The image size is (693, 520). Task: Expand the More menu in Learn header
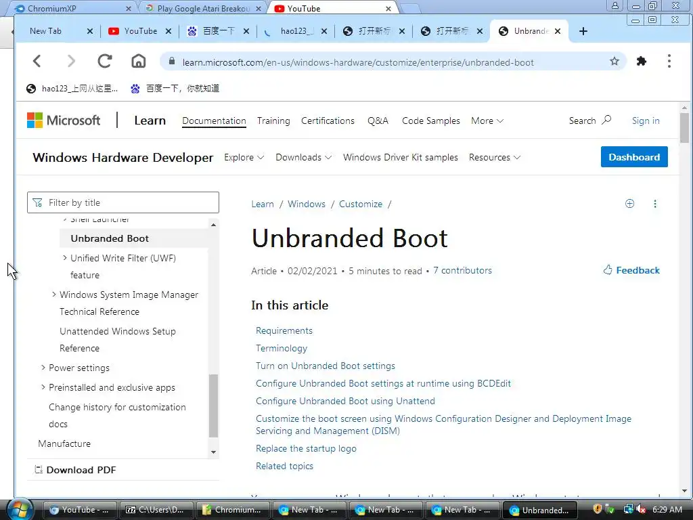click(487, 121)
